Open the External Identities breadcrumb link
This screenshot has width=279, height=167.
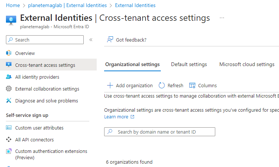(x=135, y=5)
